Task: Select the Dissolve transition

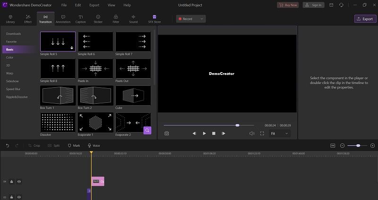Action: coord(58,123)
